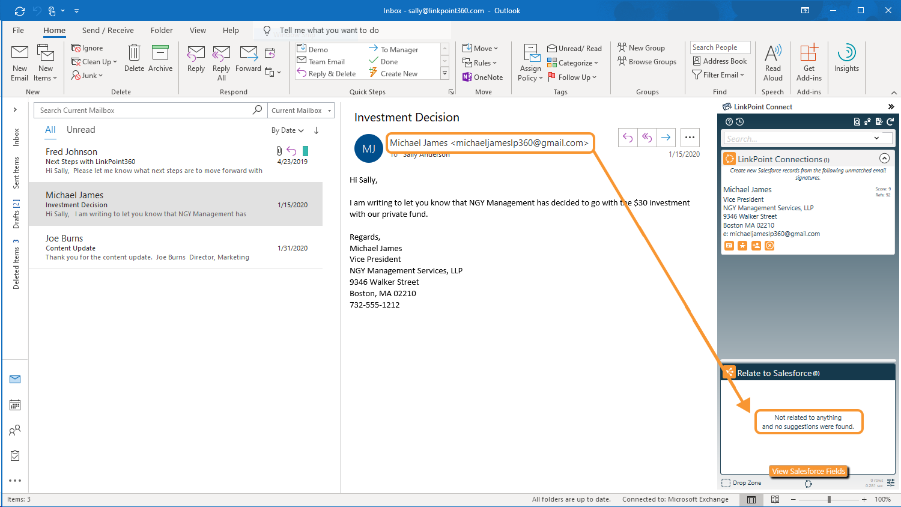Open the By Date sort dropdown
Screen dimensions: 901x507
coord(287,130)
